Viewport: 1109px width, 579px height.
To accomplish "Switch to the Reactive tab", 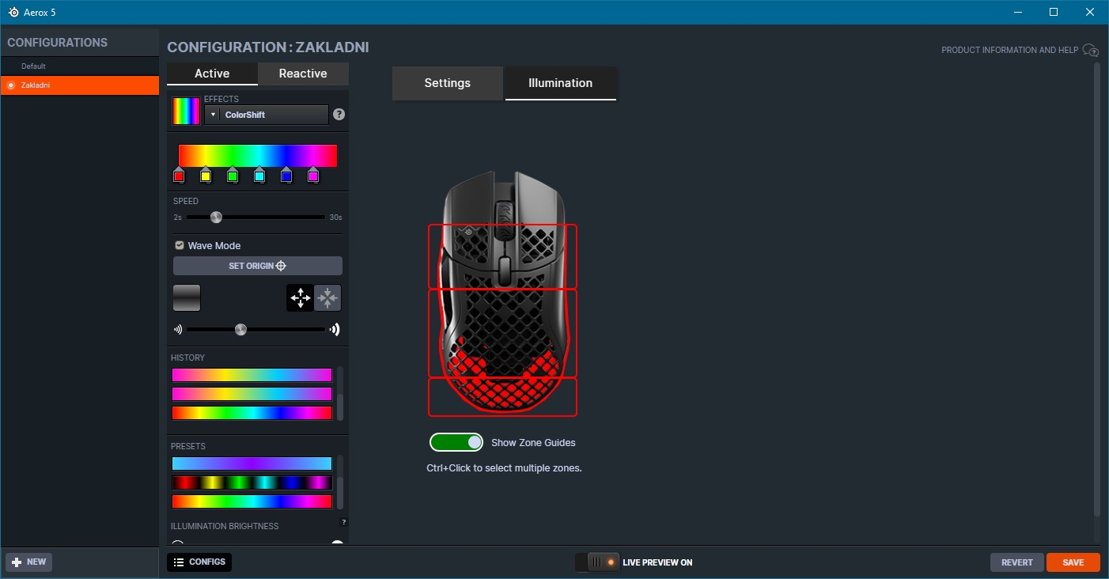I will coord(303,74).
